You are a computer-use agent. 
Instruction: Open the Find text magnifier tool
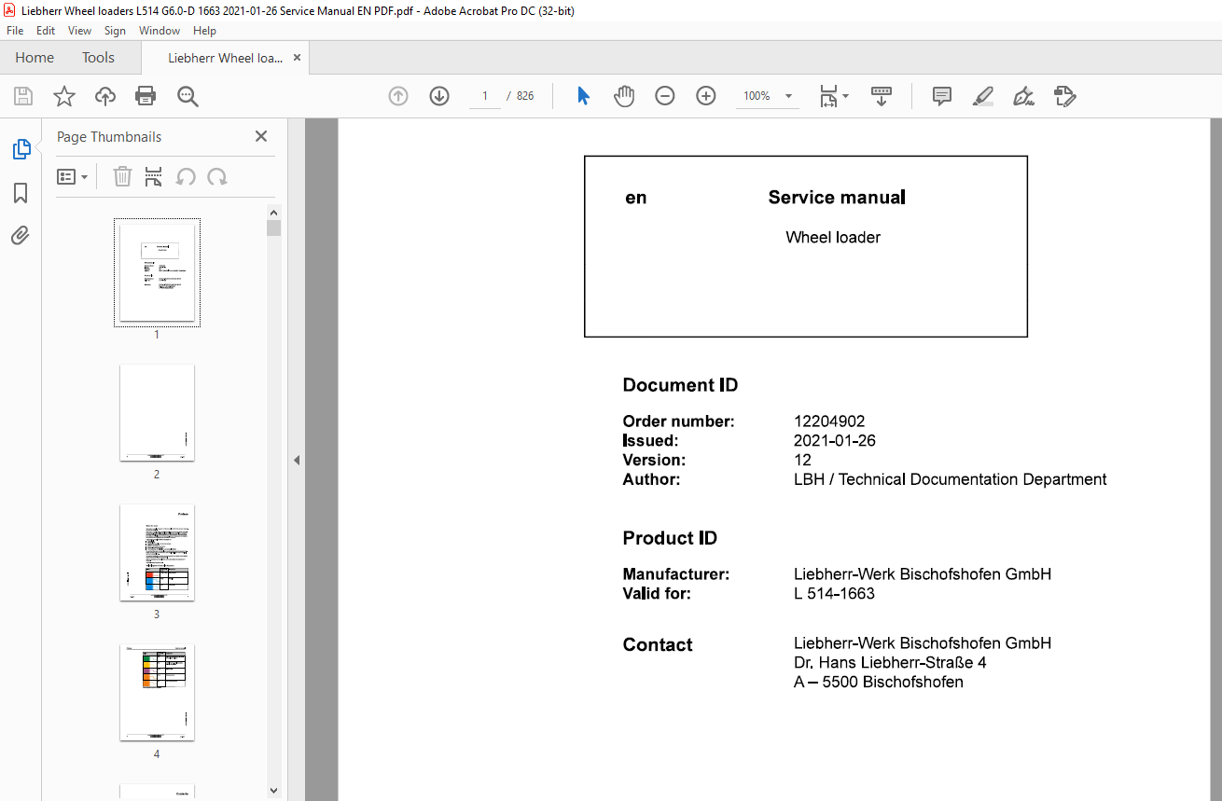tap(187, 96)
